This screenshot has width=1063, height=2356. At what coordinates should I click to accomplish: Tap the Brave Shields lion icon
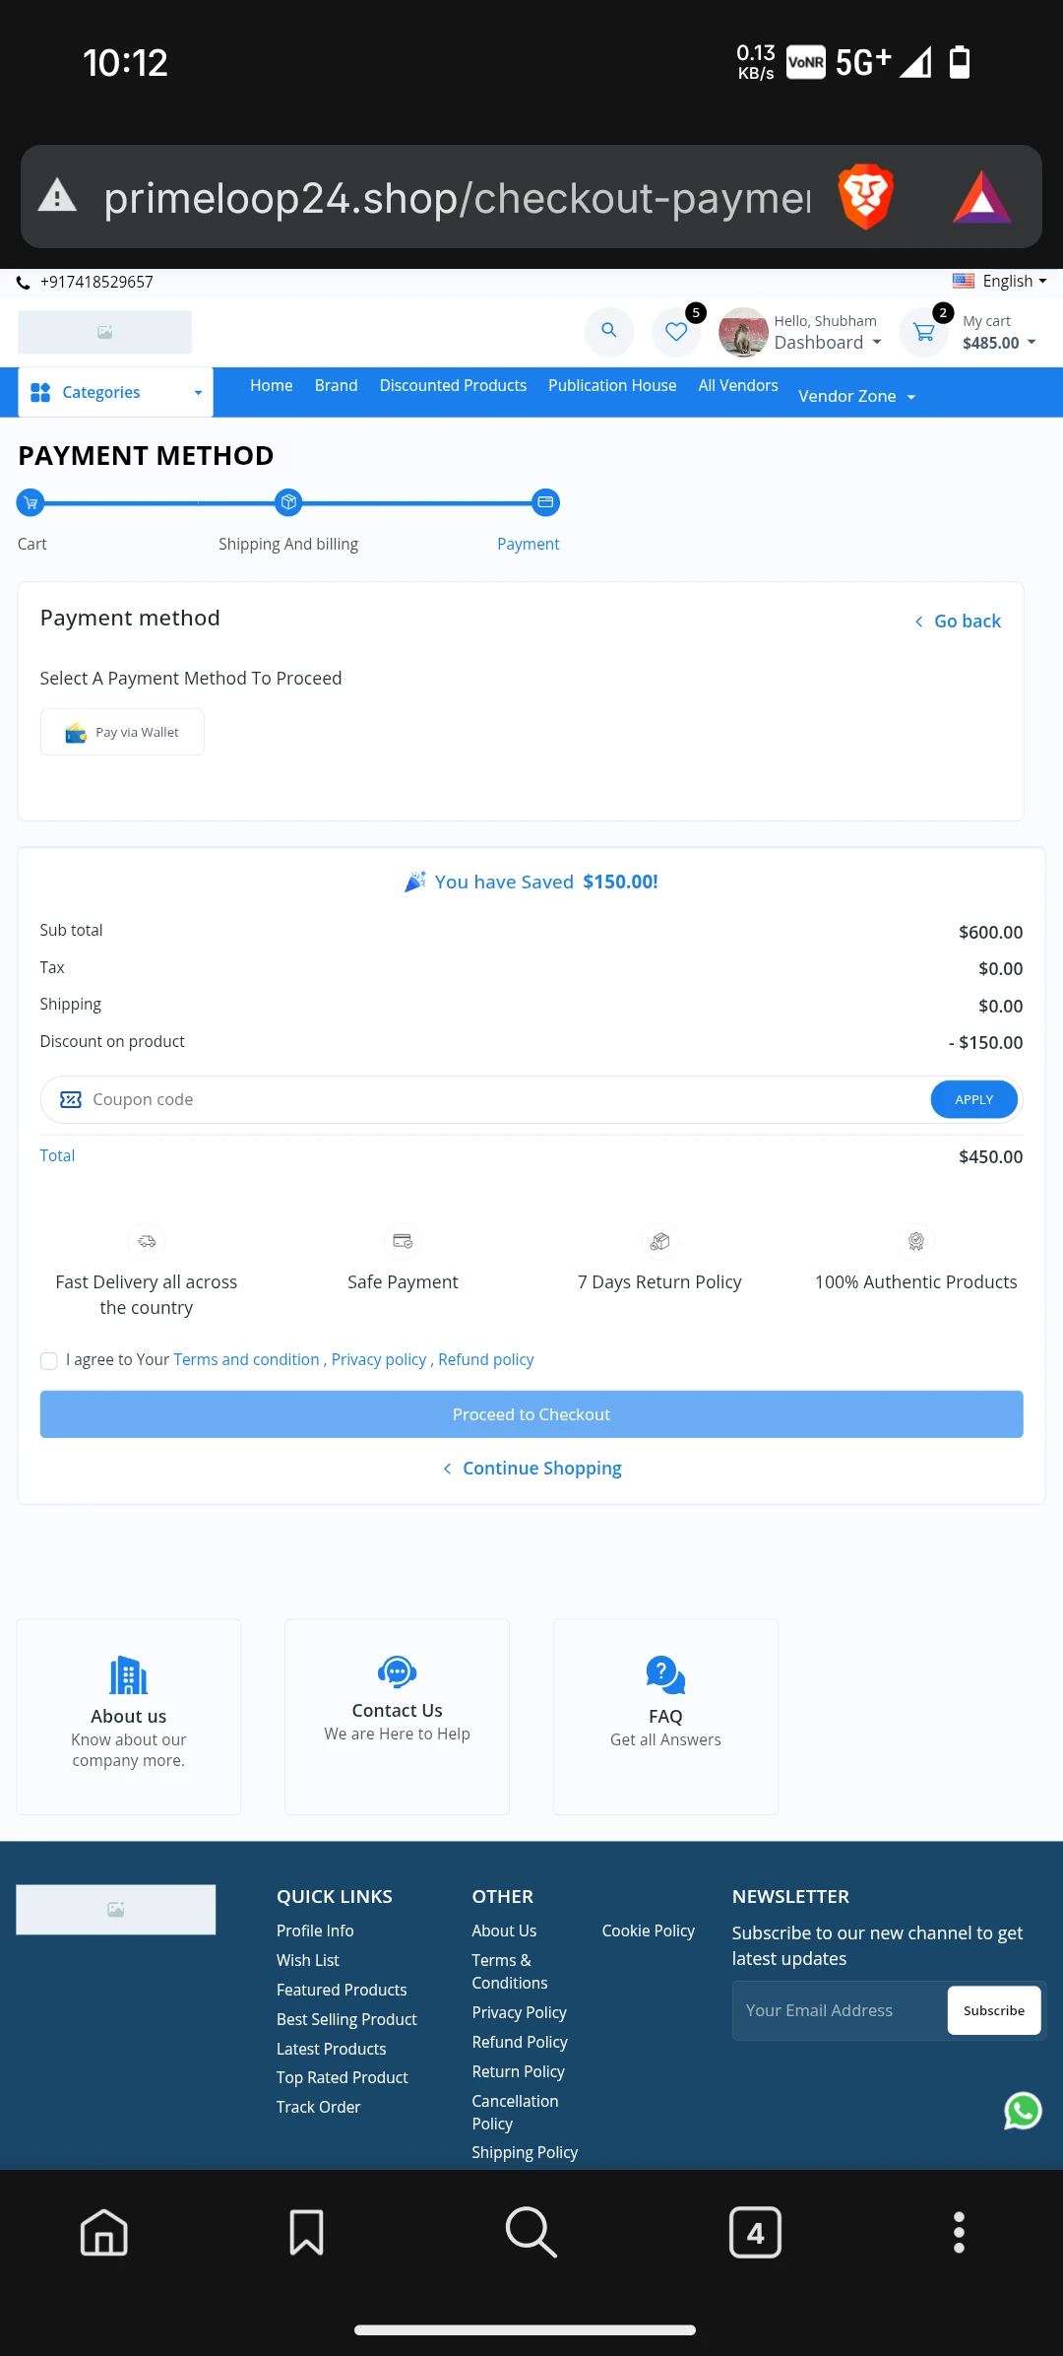(865, 197)
